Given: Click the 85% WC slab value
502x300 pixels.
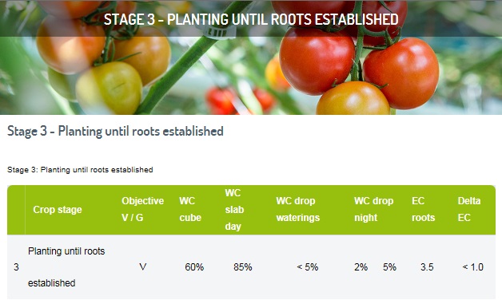Looking at the screenshot, I should 243,267.
